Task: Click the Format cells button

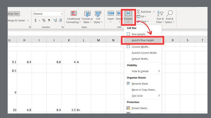Action: [128, 17]
